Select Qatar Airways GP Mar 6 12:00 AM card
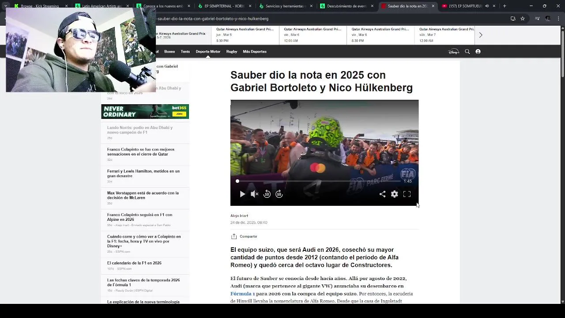 pyautogui.click(x=313, y=35)
